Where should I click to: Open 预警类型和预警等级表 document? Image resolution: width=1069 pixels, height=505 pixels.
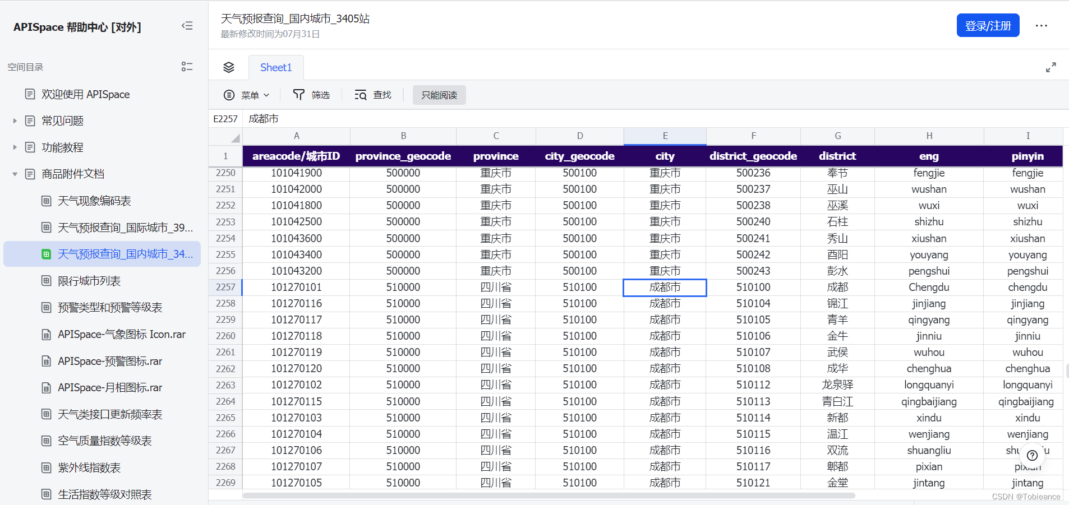pos(110,307)
